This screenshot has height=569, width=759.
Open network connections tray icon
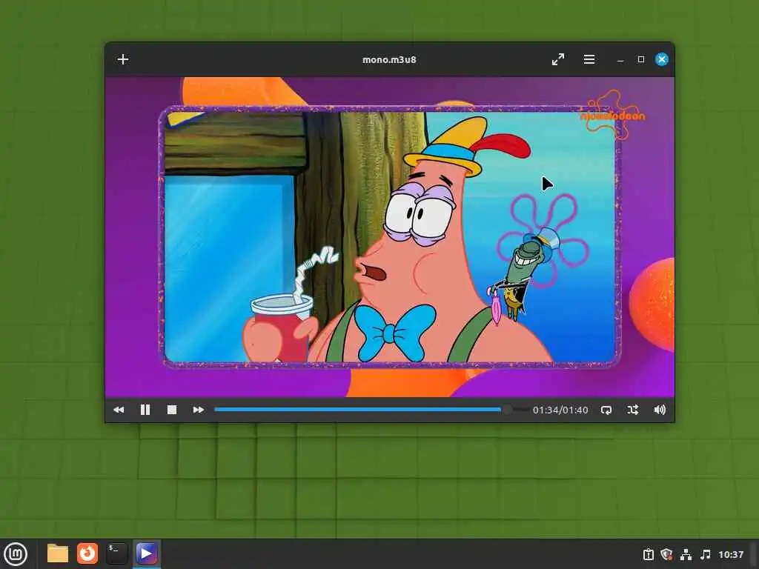(686, 554)
